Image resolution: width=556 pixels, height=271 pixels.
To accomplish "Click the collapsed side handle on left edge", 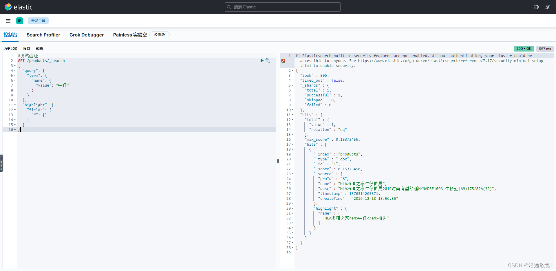I will (x=1, y=163).
